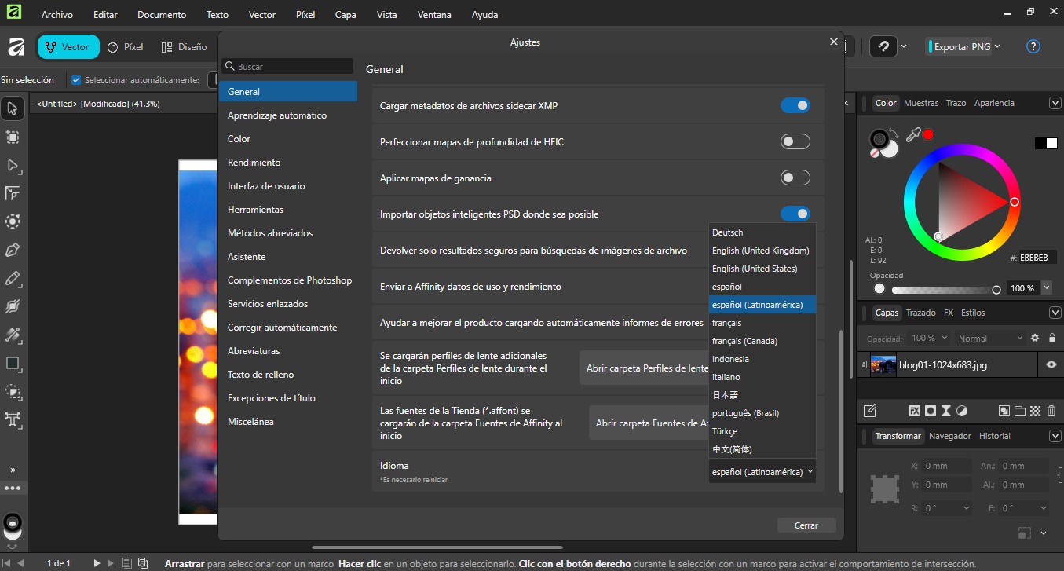Select français (Canada) in the language list
This screenshot has width=1064, height=571.
pos(744,340)
